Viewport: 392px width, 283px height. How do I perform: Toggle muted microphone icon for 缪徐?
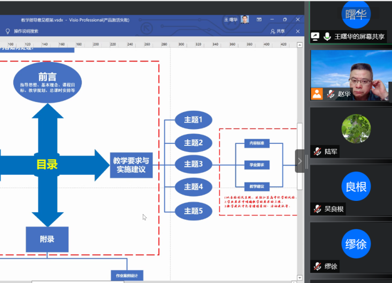pyautogui.click(x=317, y=266)
